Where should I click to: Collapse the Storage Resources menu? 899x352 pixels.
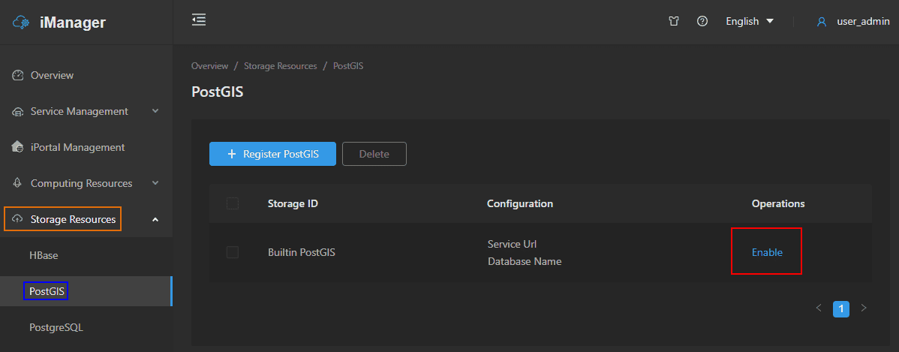(x=155, y=219)
